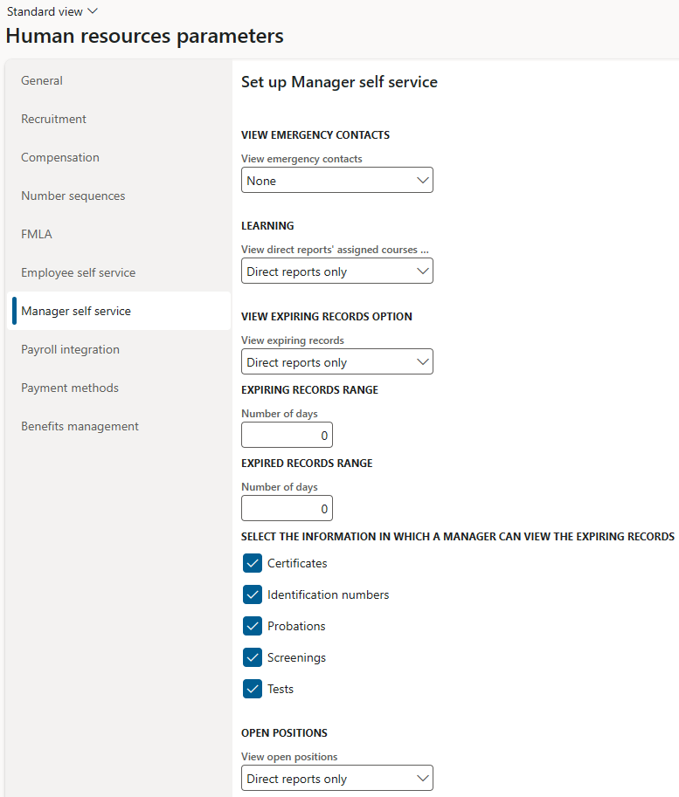Viewport: 679px width, 797px height.
Task: Open the Benefits management section
Action: 80,426
